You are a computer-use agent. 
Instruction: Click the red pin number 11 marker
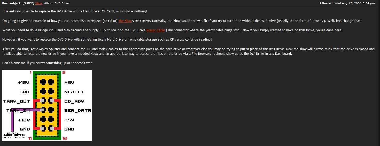click(30, 139)
